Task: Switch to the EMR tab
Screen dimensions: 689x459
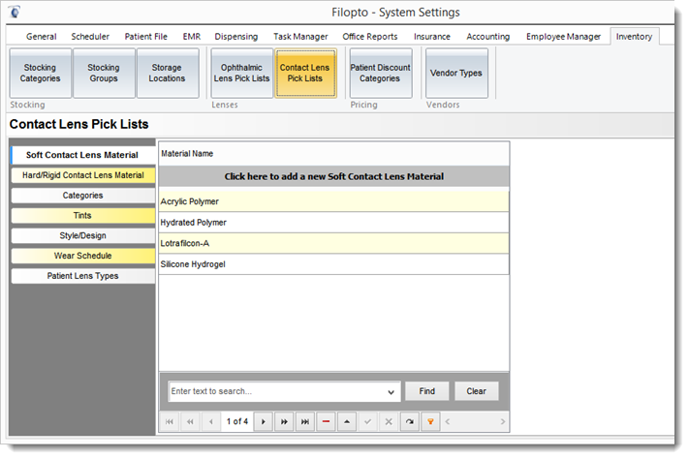Action: (x=192, y=37)
